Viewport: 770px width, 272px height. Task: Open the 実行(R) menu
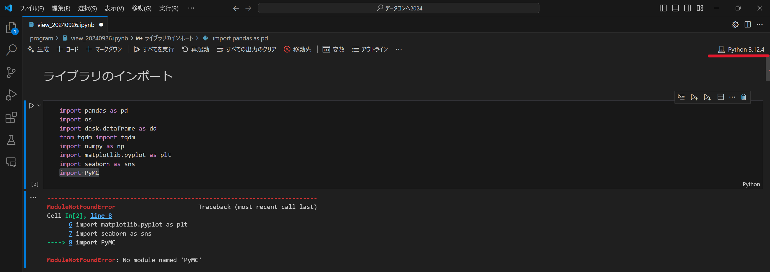pos(168,8)
